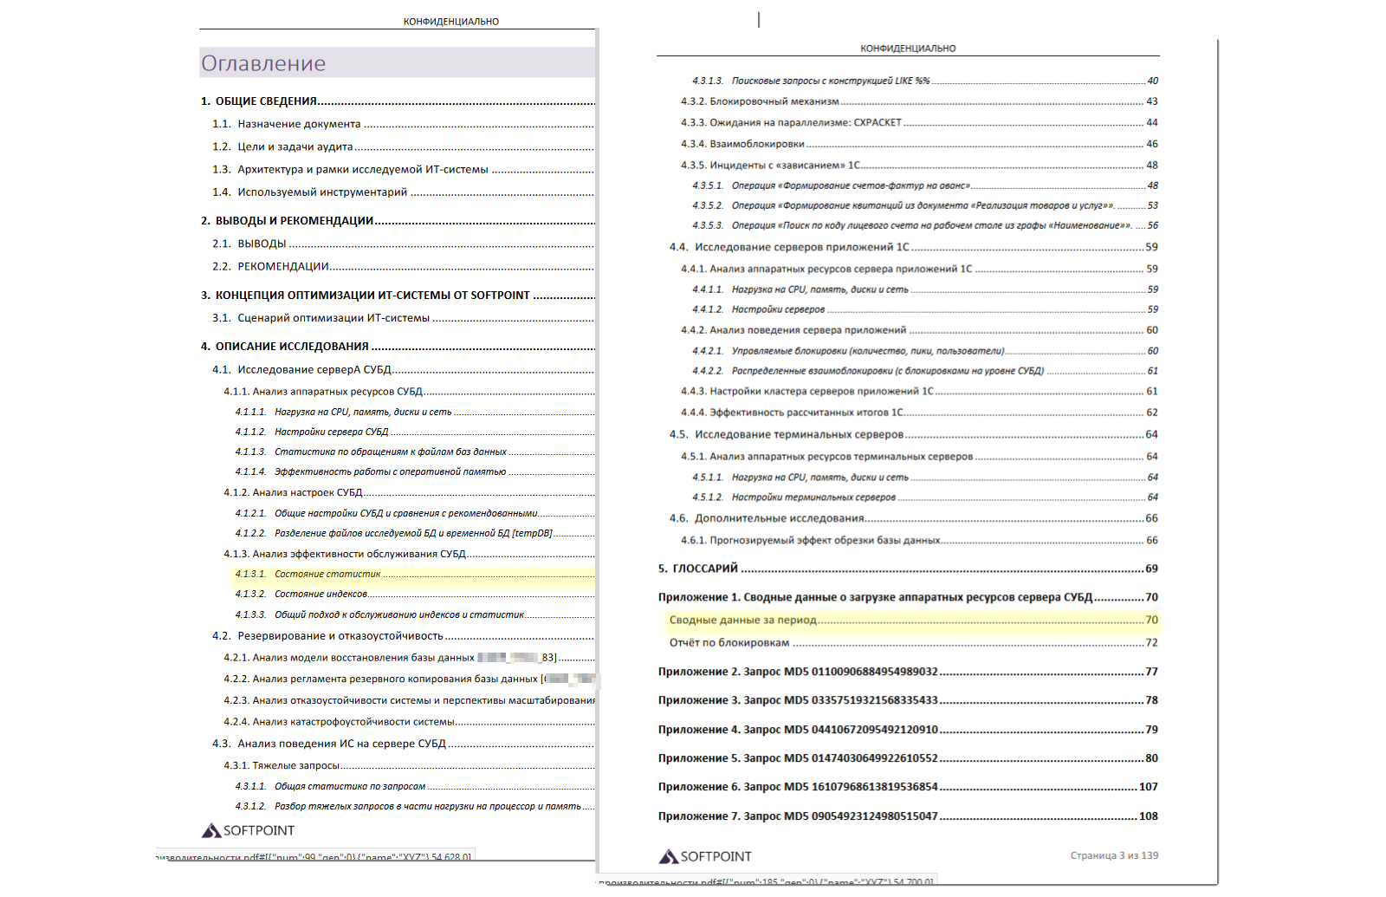Open '4.2.3. Анализ отказоустойчивости системы' entry
Viewport: 1386px width, 897px height.
409,700
